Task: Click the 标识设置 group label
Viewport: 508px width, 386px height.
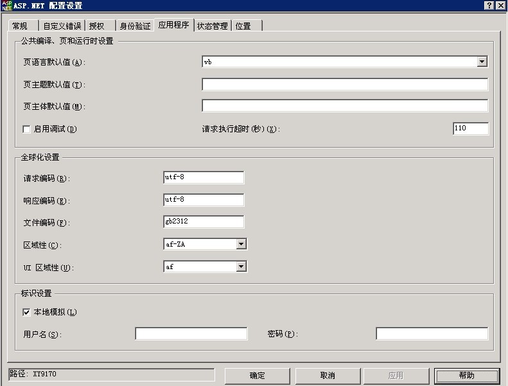Action: [36, 294]
